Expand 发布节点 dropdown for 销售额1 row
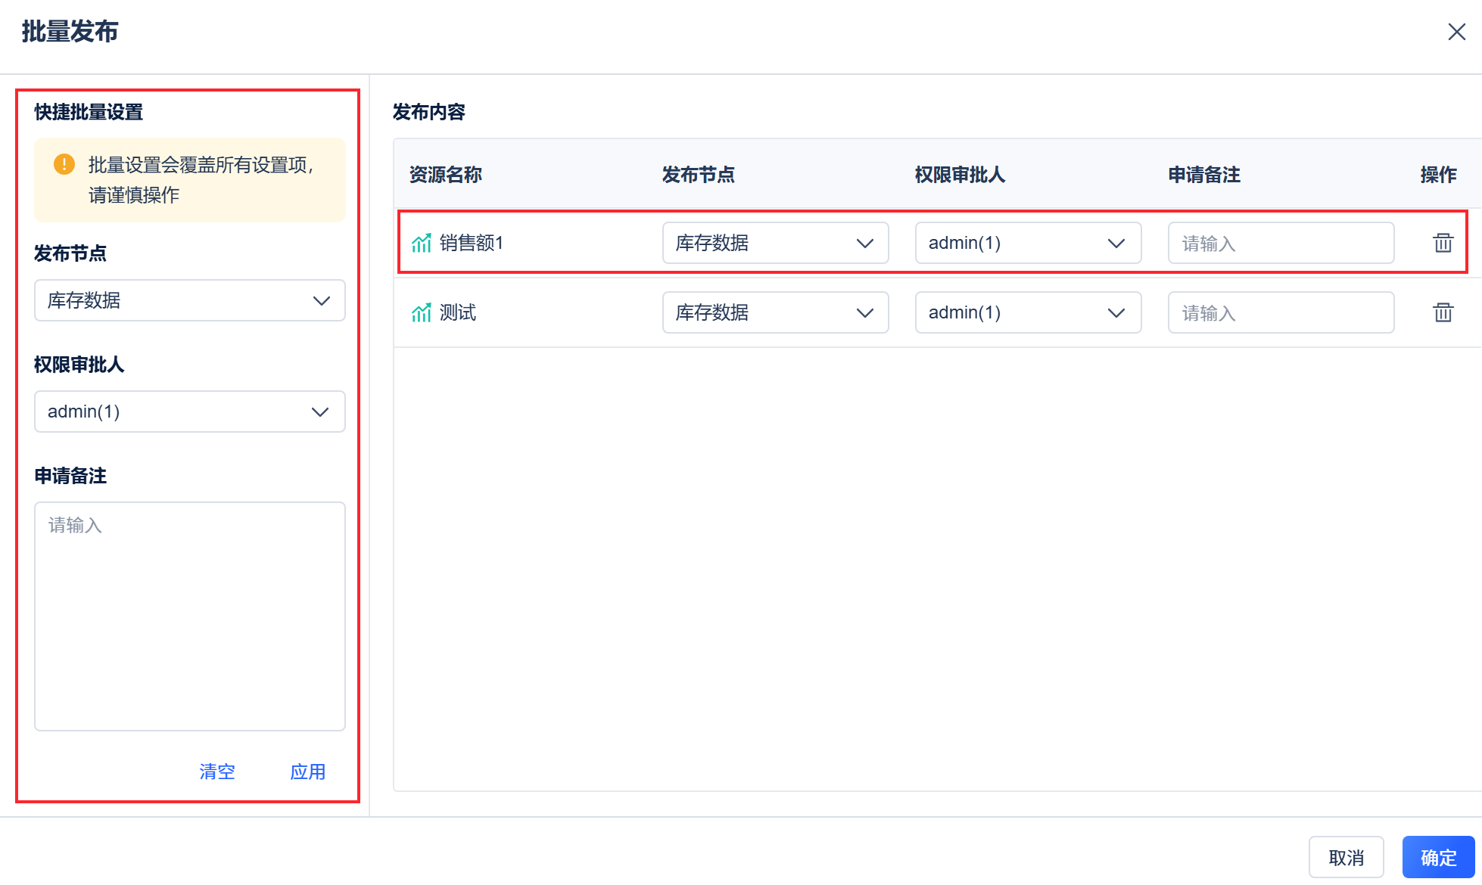The height and width of the screenshot is (885, 1482). (775, 243)
